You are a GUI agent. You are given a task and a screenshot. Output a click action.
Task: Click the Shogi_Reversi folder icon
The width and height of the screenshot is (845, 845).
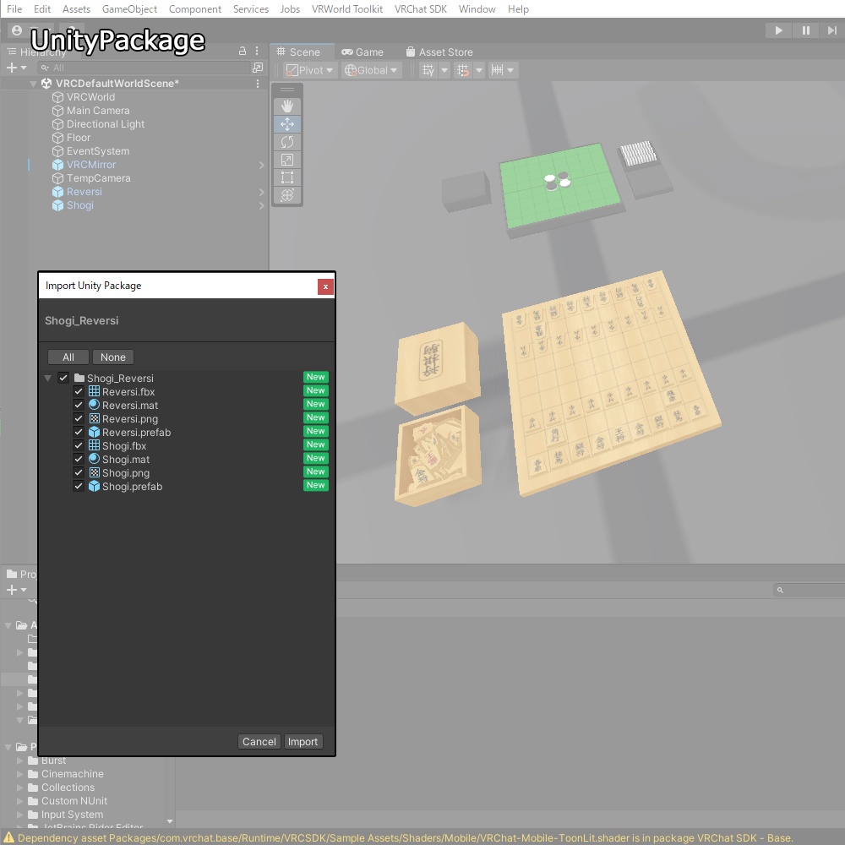[x=79, y=378]
